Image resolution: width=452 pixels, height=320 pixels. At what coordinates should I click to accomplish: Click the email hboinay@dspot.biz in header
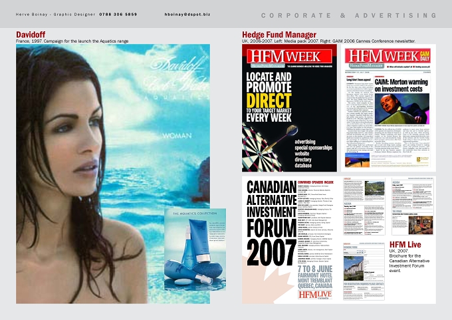tap(187, 15)
